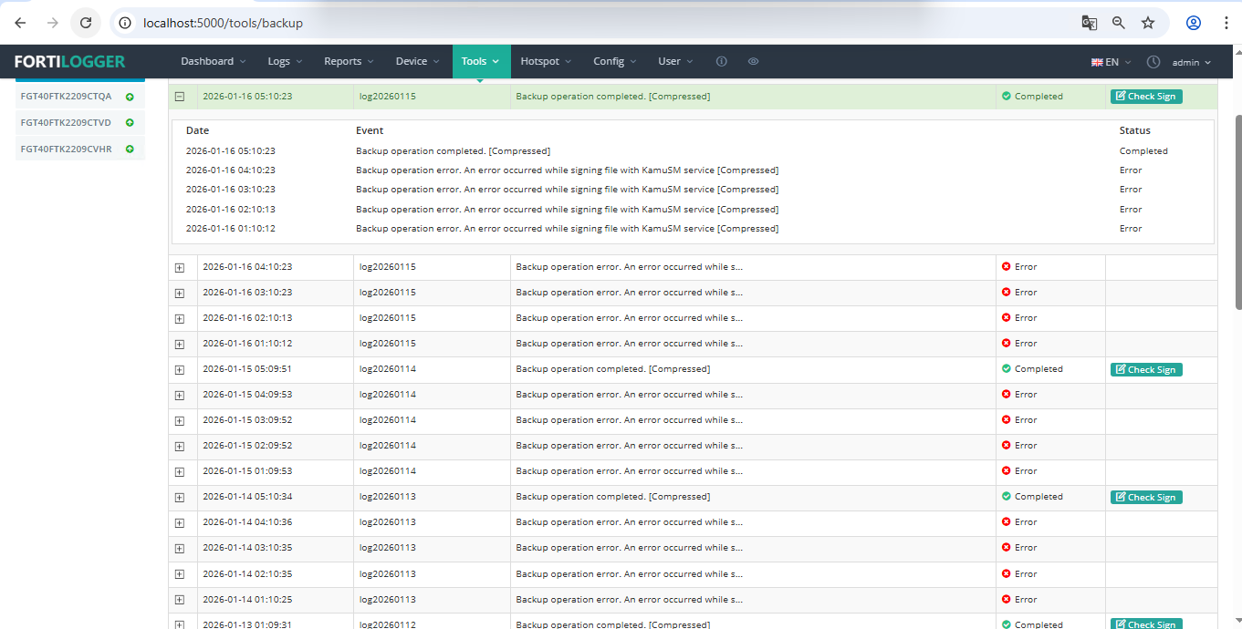Open the admin account dropdown

1192,62
